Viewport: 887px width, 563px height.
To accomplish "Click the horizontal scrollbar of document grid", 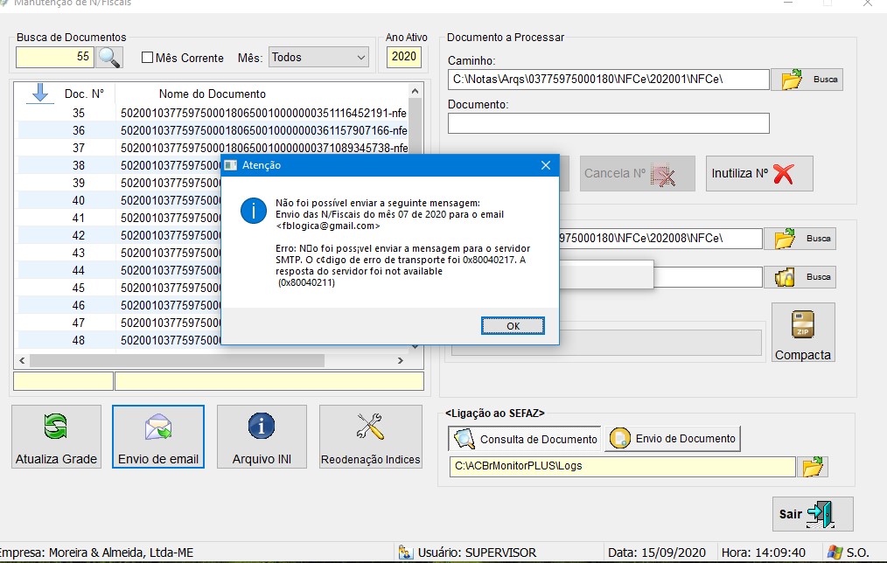I will click(x=177, y=360).
